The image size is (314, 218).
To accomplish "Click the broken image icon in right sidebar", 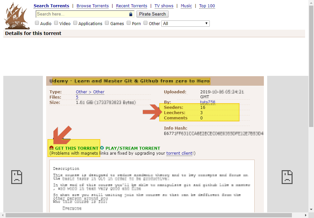I will [x=287, y=177].
